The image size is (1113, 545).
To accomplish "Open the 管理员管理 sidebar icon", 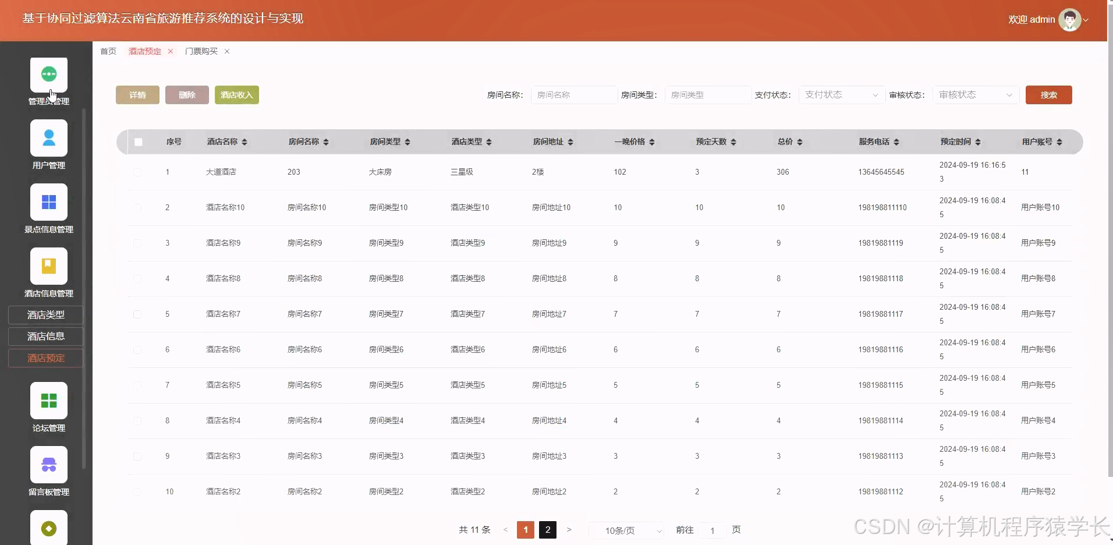I will [x=49, y=75].
